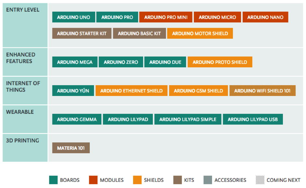Image resolution: width=306 pixels, height=188 pixels.
Task: Select the Internet of Things category label
Action: pos(23,87)
